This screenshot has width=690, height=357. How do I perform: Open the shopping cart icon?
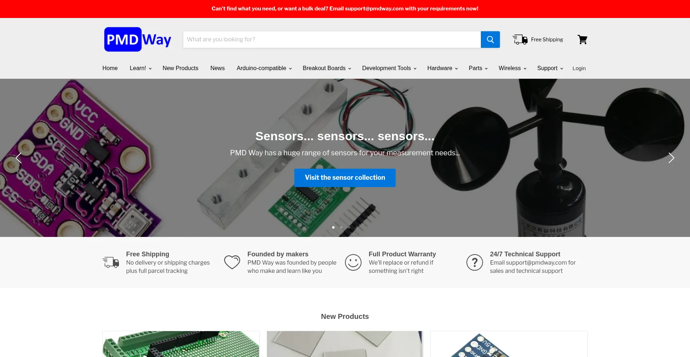[582, 40]
